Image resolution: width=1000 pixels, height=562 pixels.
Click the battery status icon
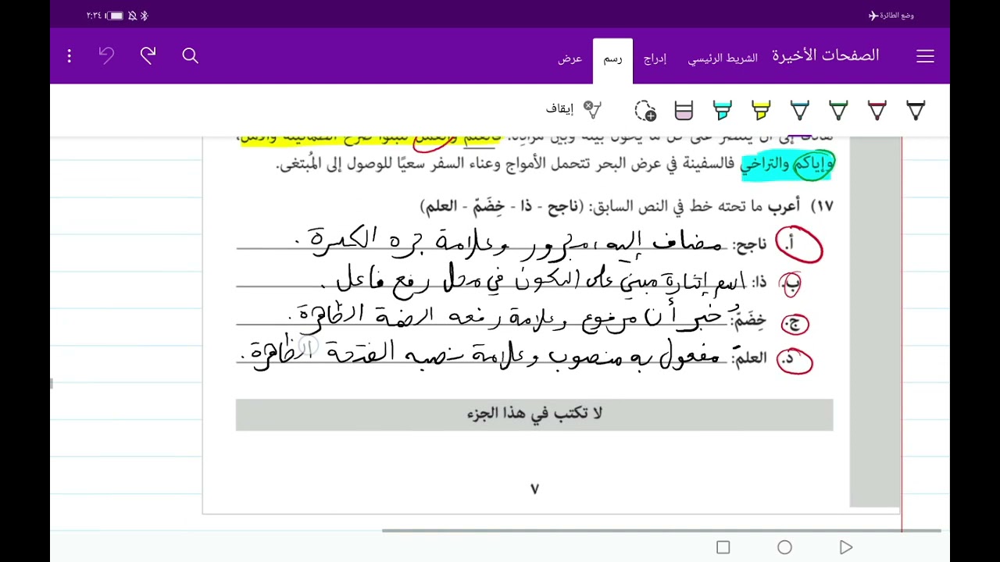115,16
